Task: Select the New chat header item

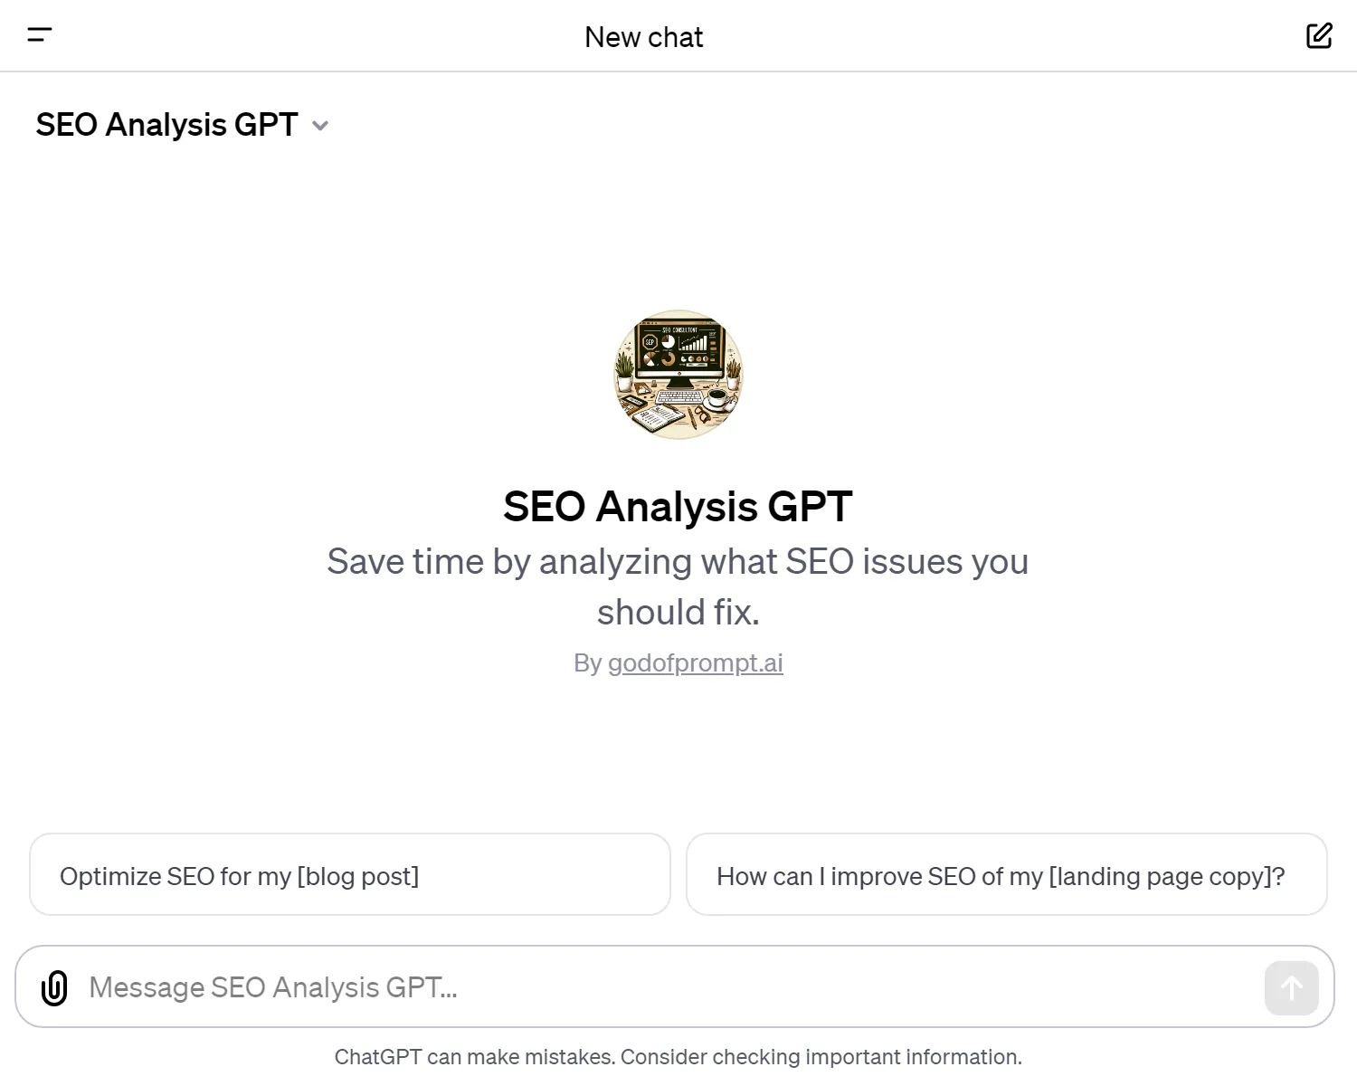Action: pyautogui.click(x=644, y=36)
